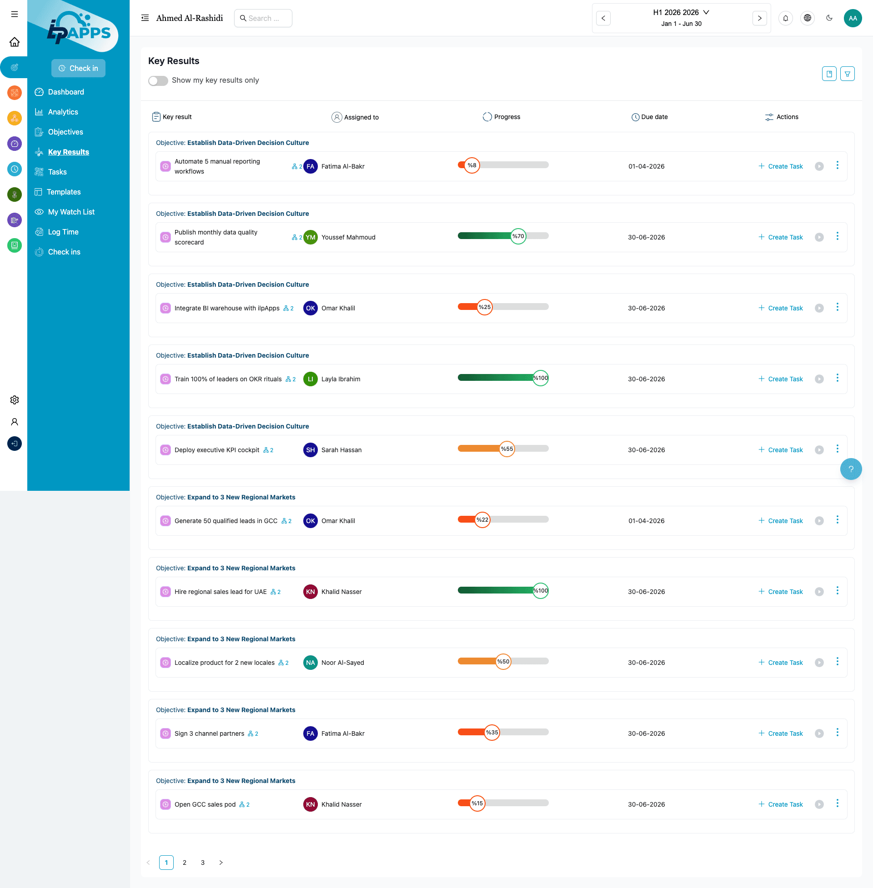Open My Watch List in sidebar
This screenshot has height=888, width=873.
click(x=71, y=212)
